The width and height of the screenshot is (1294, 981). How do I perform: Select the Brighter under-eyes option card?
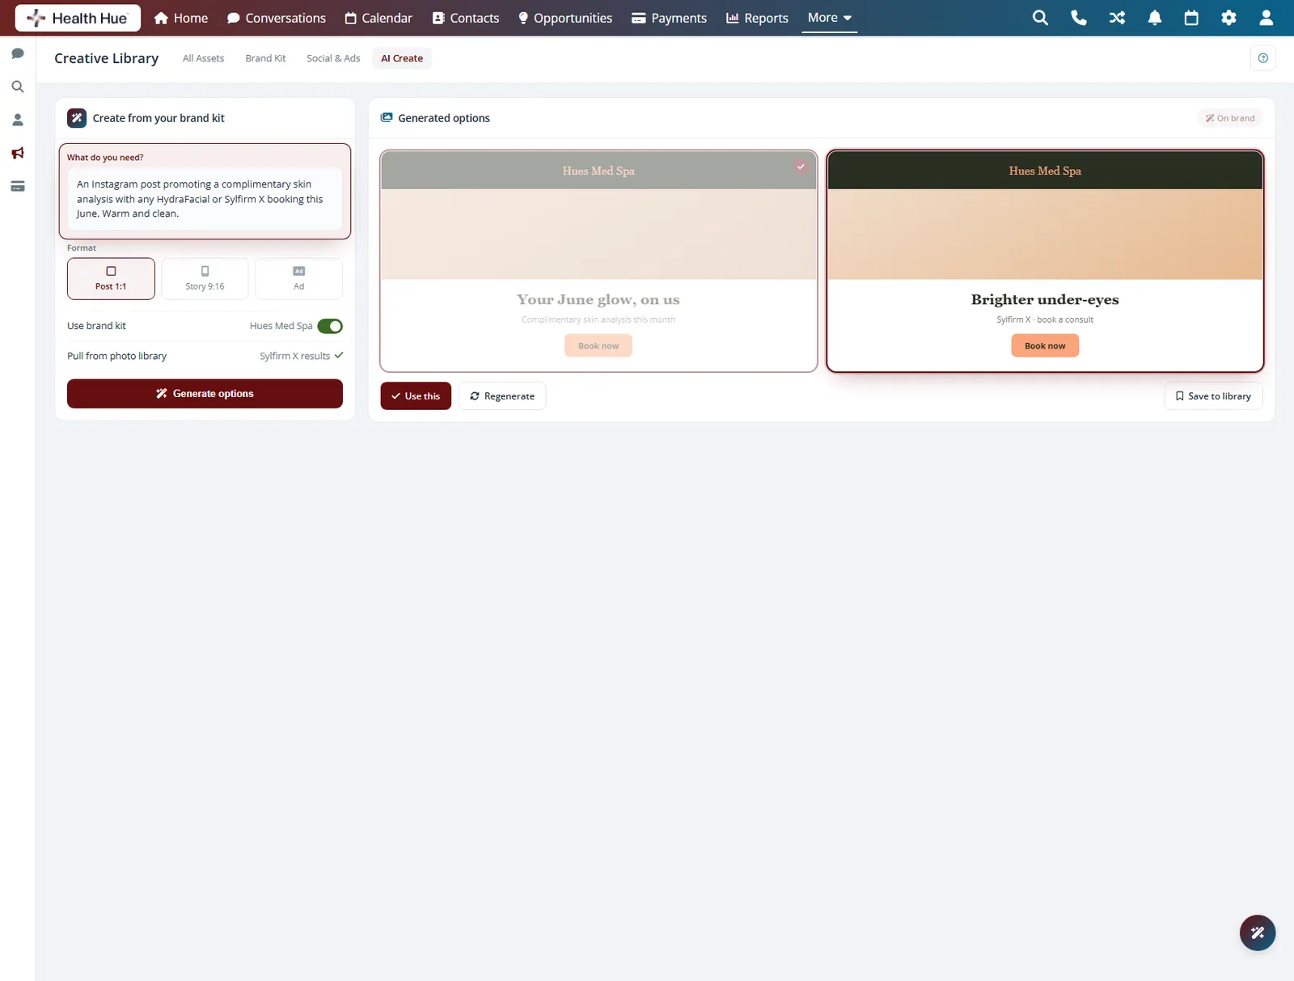coord(1045,261)
